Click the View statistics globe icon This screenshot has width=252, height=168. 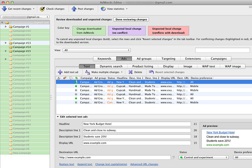[103, 9]
